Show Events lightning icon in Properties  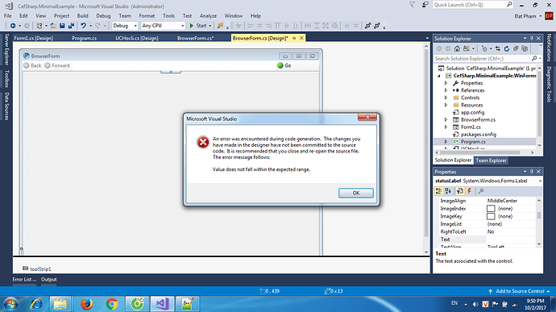coord(469,191)
